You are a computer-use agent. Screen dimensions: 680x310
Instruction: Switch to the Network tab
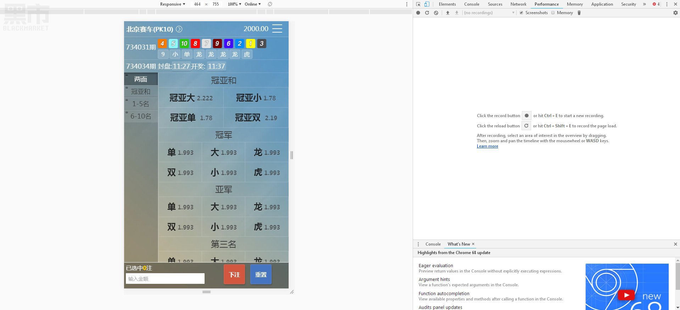tap(518, 4)
